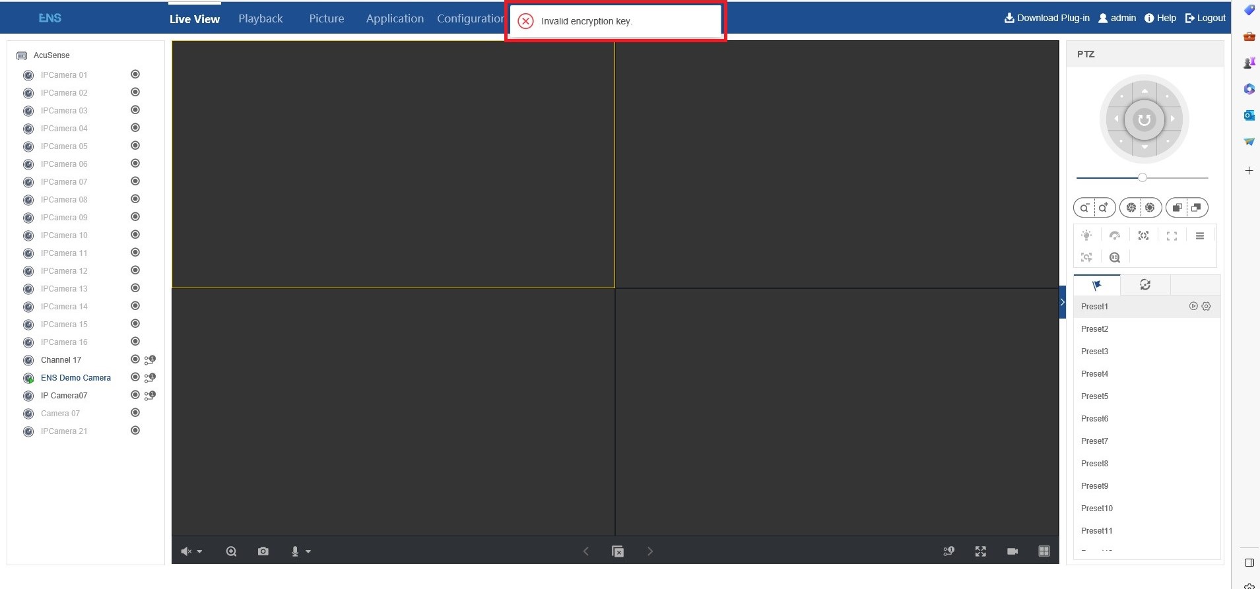Click Download Plug-in link
The width and height of the screenshot is (1260, 589).
pos(1047,18)
